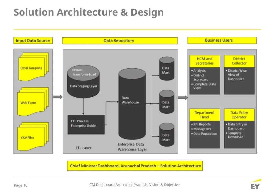The image size is (275, 195).
Task: Click the 'ETL Layer' caption
Action: pyautogui.click(x=84, y=148)
